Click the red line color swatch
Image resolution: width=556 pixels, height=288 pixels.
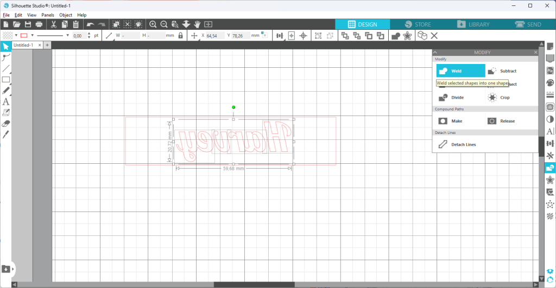[x=24, y=35]
